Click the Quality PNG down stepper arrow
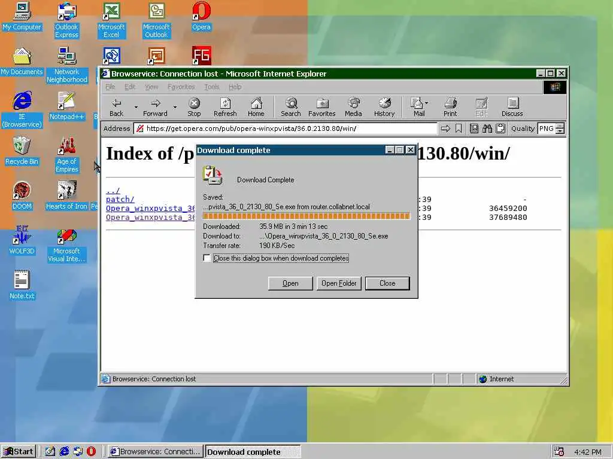613x459 pixels. [560, 131]
